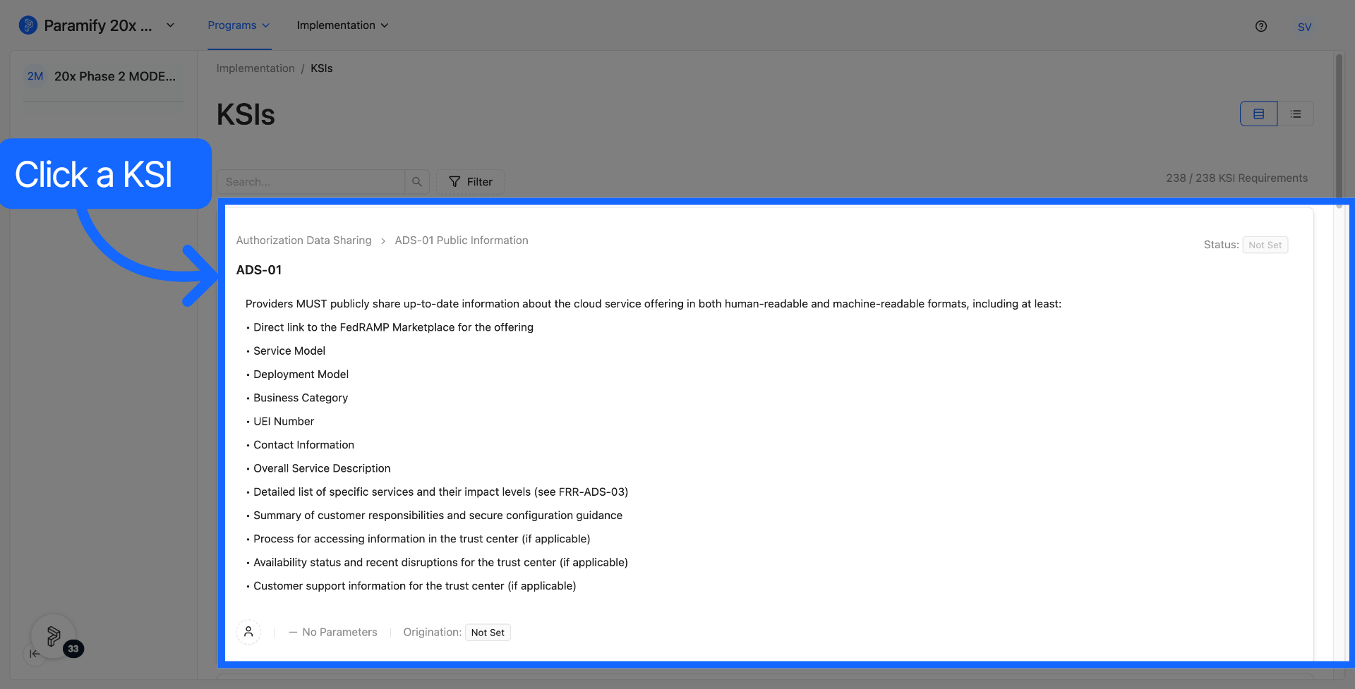Open the ADS-01 KSI card title

click(x=259, y=270)
